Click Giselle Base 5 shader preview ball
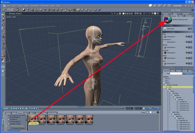Screen dimensions: 195x133 [x=165, y=58]
